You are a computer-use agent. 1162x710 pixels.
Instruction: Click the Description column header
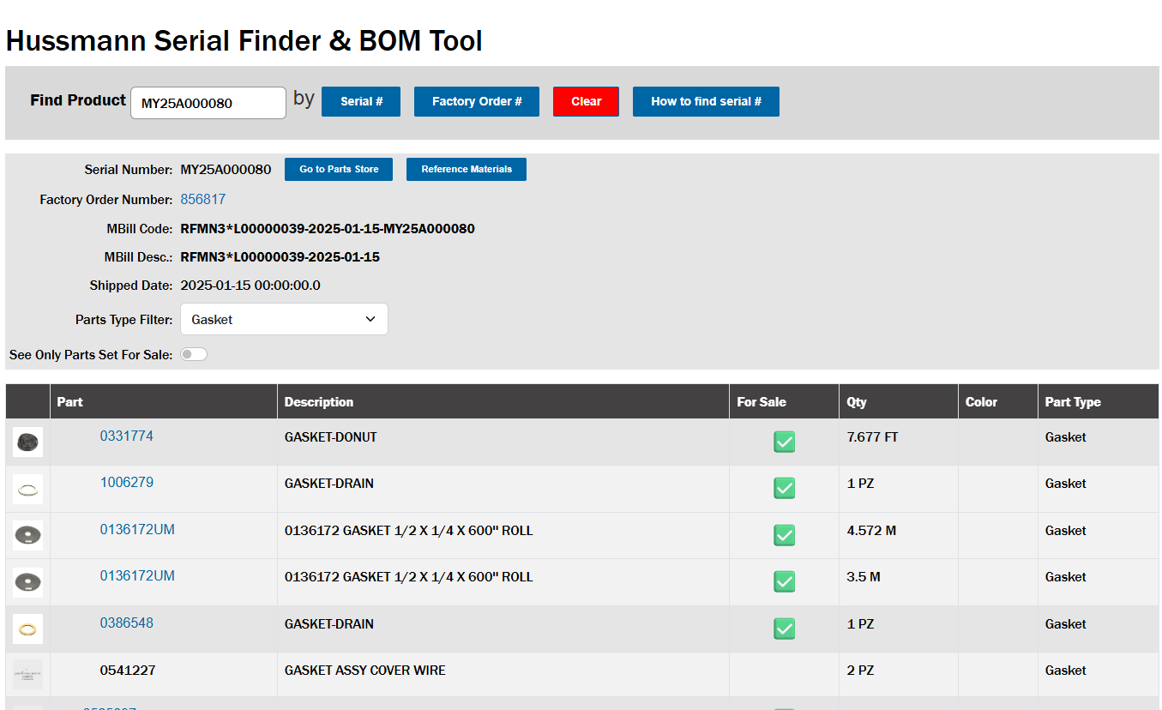coord(318,401)
